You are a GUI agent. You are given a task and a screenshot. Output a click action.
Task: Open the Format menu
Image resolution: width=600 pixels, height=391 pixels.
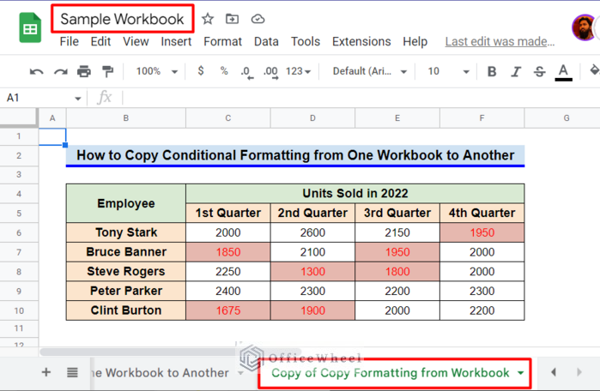(x=222, y=41)
